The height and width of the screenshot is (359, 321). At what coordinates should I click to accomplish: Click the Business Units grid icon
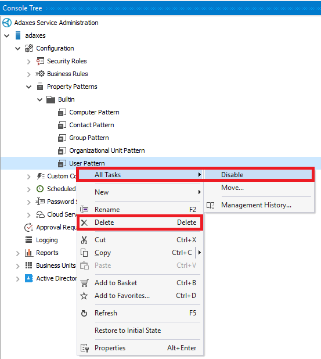[29, 265]
